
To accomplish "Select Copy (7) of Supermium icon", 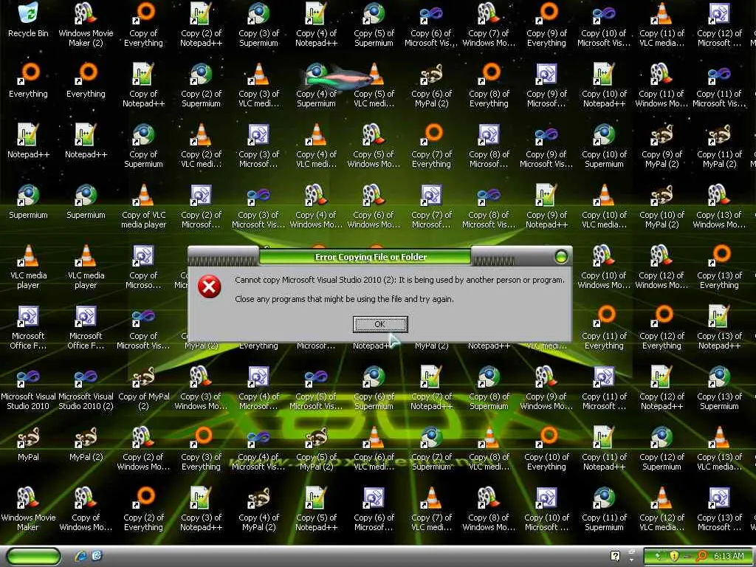I will [x=431, y=449].
